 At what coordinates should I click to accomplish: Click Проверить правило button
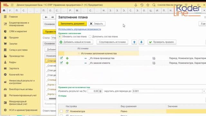pos(162,42)
